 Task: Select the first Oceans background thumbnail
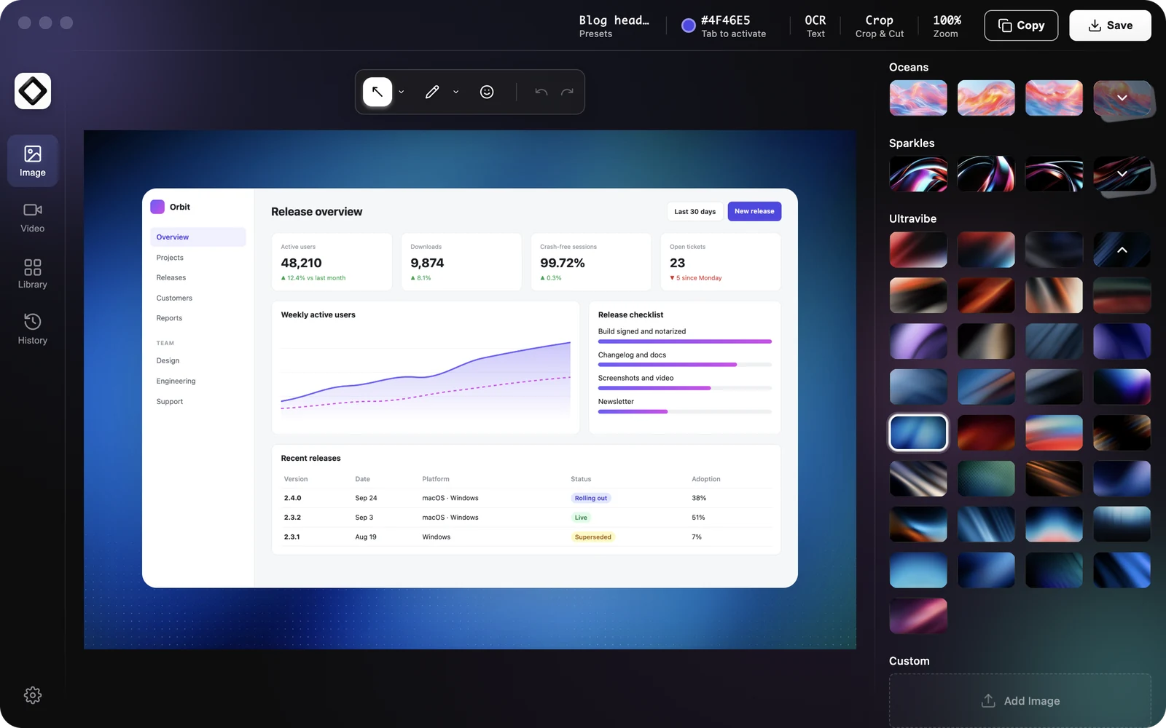pyautogui.click(x=918, y=98)
